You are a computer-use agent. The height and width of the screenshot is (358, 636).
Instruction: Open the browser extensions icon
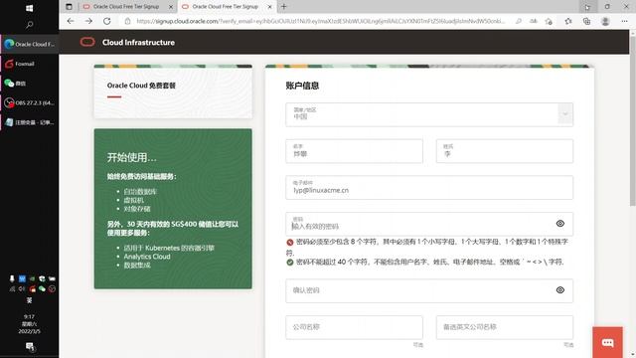tap(567, 21)
